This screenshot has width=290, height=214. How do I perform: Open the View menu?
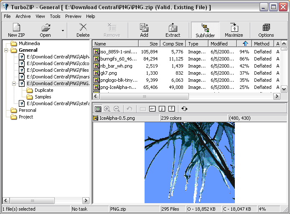[x=40, y=16]
